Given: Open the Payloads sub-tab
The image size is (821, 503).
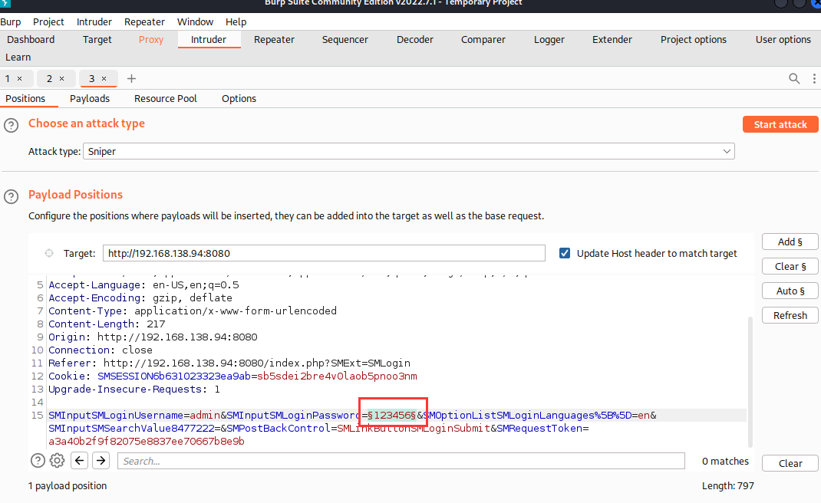Looking at the screenshot, I should pyautogui.click(x=90, y=99).
